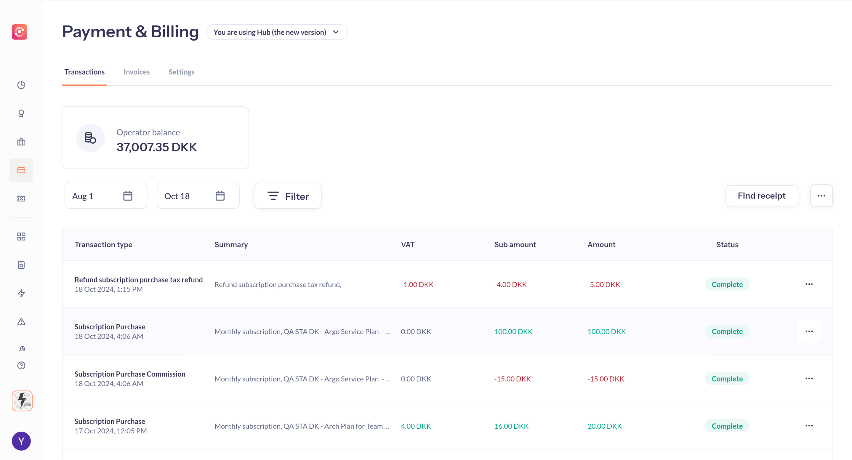Open row actions for the tax refund transaction

point(809,284)
